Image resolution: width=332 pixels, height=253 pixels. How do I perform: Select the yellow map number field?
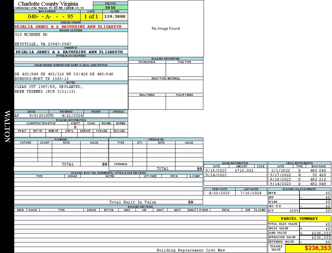coord(47,16)
